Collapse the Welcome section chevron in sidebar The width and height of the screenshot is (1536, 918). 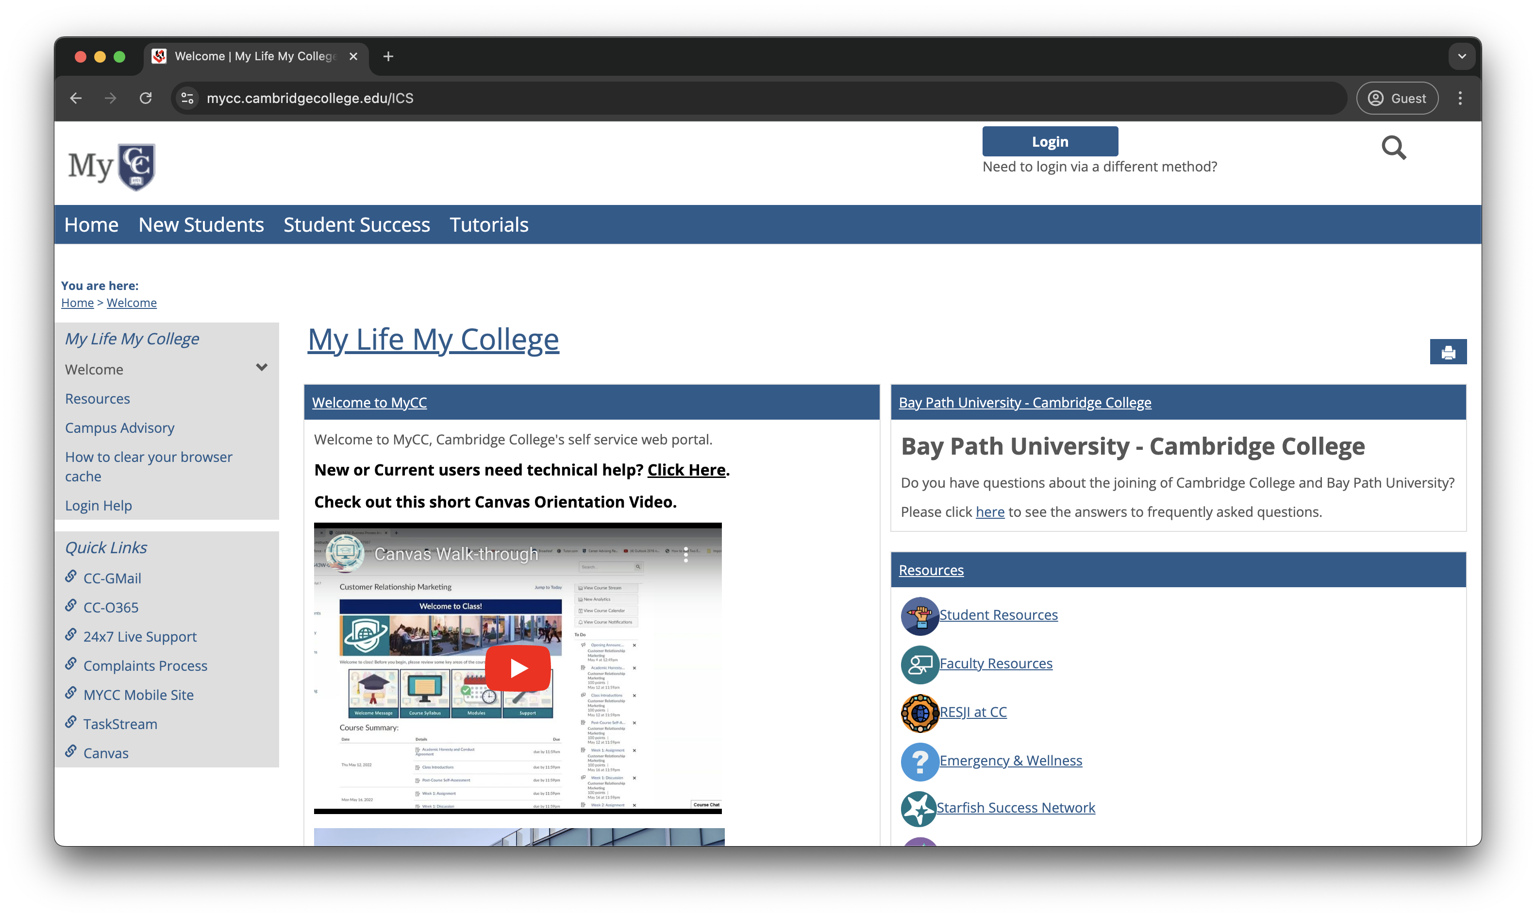262,368
